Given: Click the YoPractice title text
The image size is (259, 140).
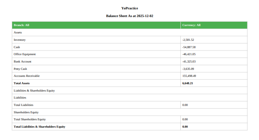Looking at the screenshot, I should 129,8.
